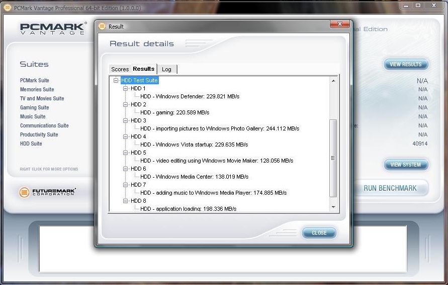Click the VIEW SYSTEM button
The height and width of the screenshot is (285, 448).
(x=406, y=165)
